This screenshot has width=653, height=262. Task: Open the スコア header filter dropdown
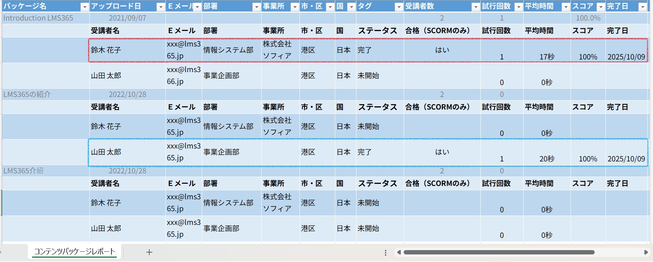601,7
